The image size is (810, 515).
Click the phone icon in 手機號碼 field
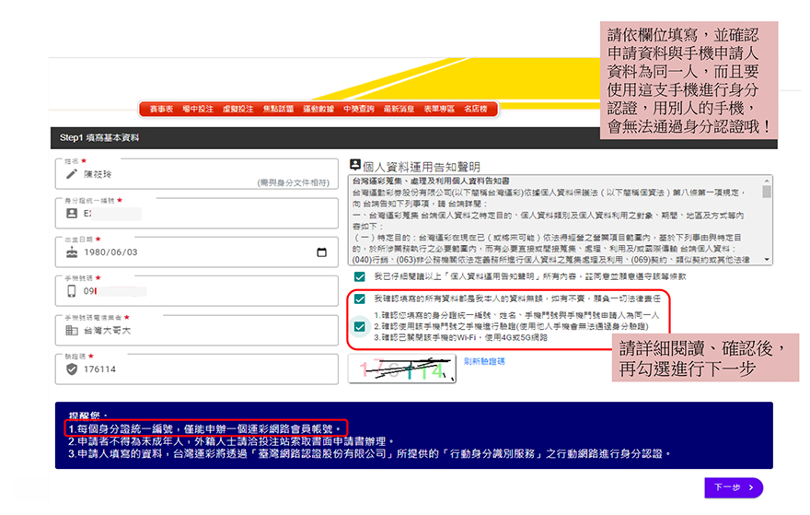point(72,291)
